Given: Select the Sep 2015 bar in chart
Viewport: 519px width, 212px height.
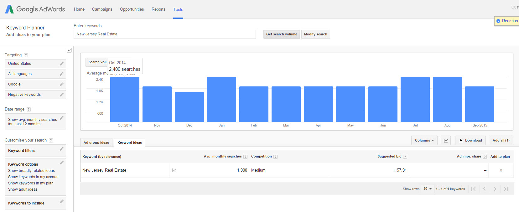Looking at the screenshot, I should click(x=480, y=104).
